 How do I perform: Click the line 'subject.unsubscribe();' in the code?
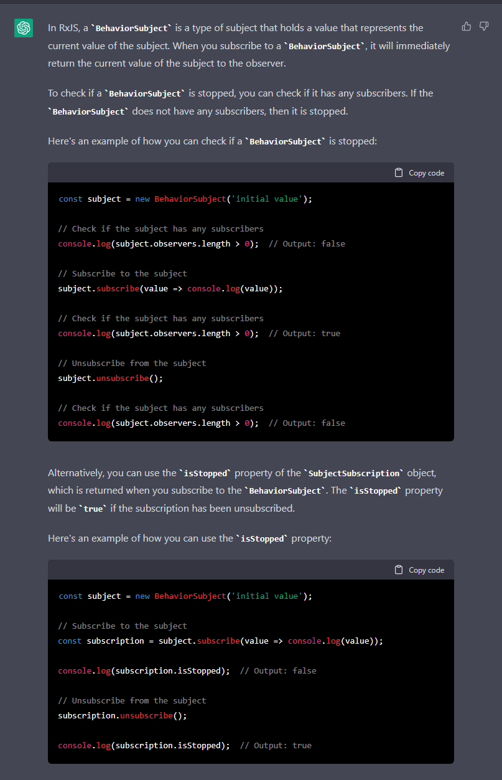pos(110,378)
